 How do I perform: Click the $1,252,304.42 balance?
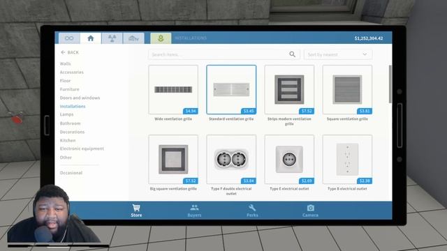click(x=369, y=38)
